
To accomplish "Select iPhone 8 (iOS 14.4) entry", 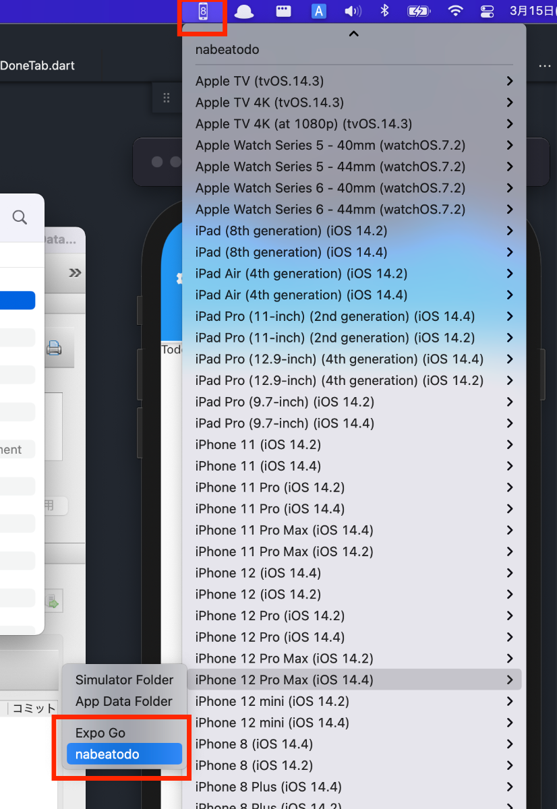I will click(353, 744).
